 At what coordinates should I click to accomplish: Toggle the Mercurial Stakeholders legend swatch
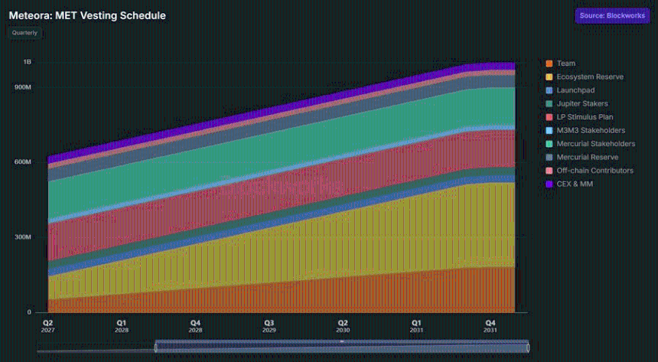tap(549, 144)
